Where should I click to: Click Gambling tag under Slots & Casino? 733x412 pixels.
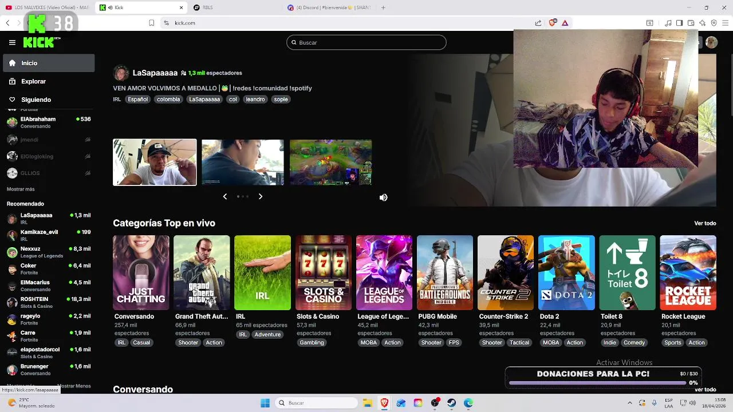point(312,343)
